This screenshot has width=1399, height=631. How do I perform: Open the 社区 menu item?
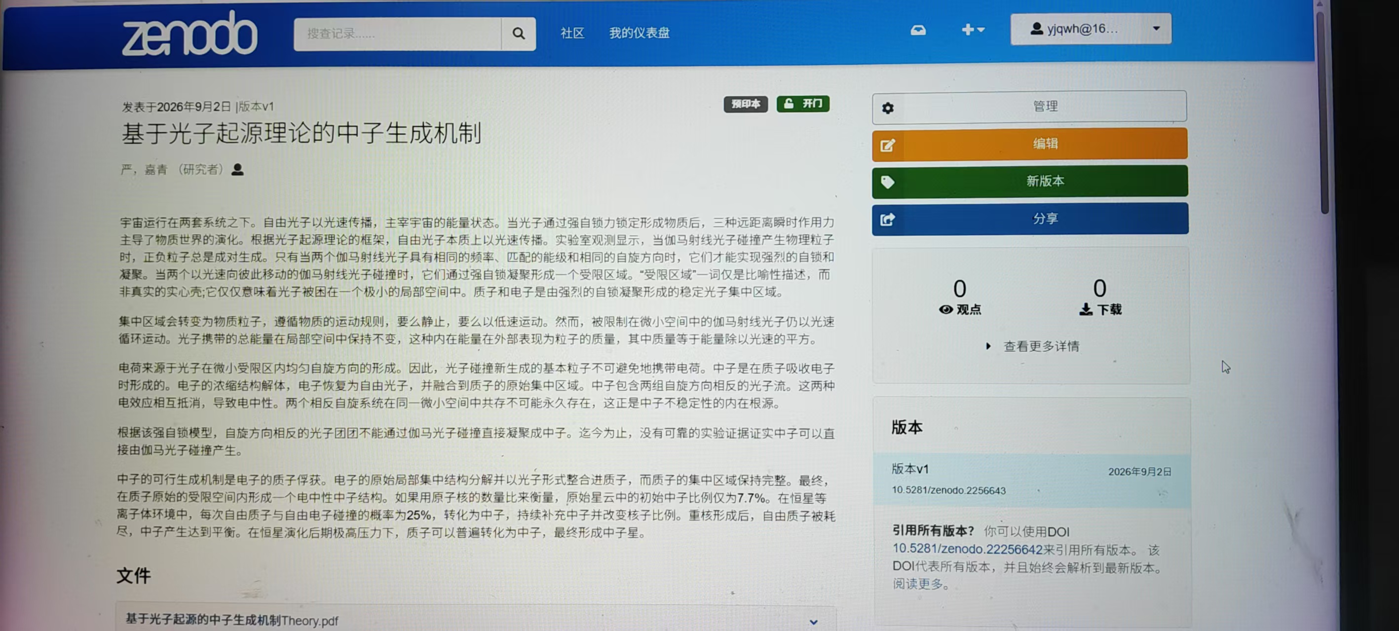pyautogui.click(x=572, y=33)
